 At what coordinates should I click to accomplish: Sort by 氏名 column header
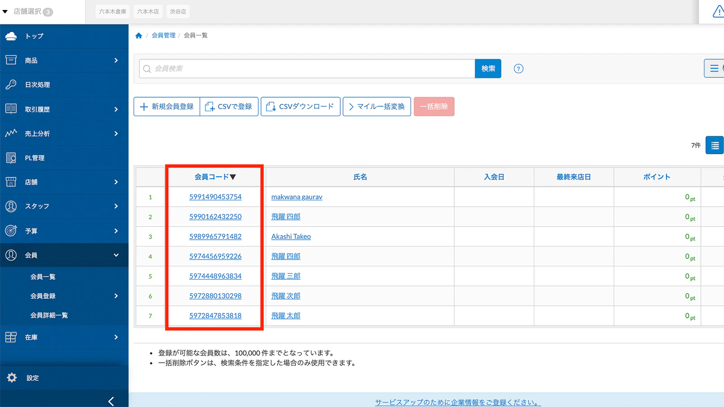point(360,177)
